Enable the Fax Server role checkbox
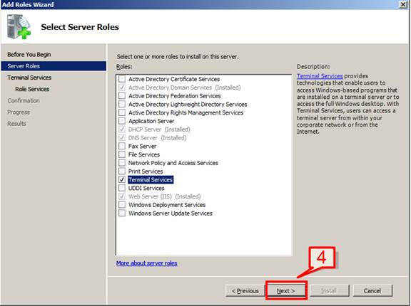This screenshot has height=306, width=411. (122, 146)
